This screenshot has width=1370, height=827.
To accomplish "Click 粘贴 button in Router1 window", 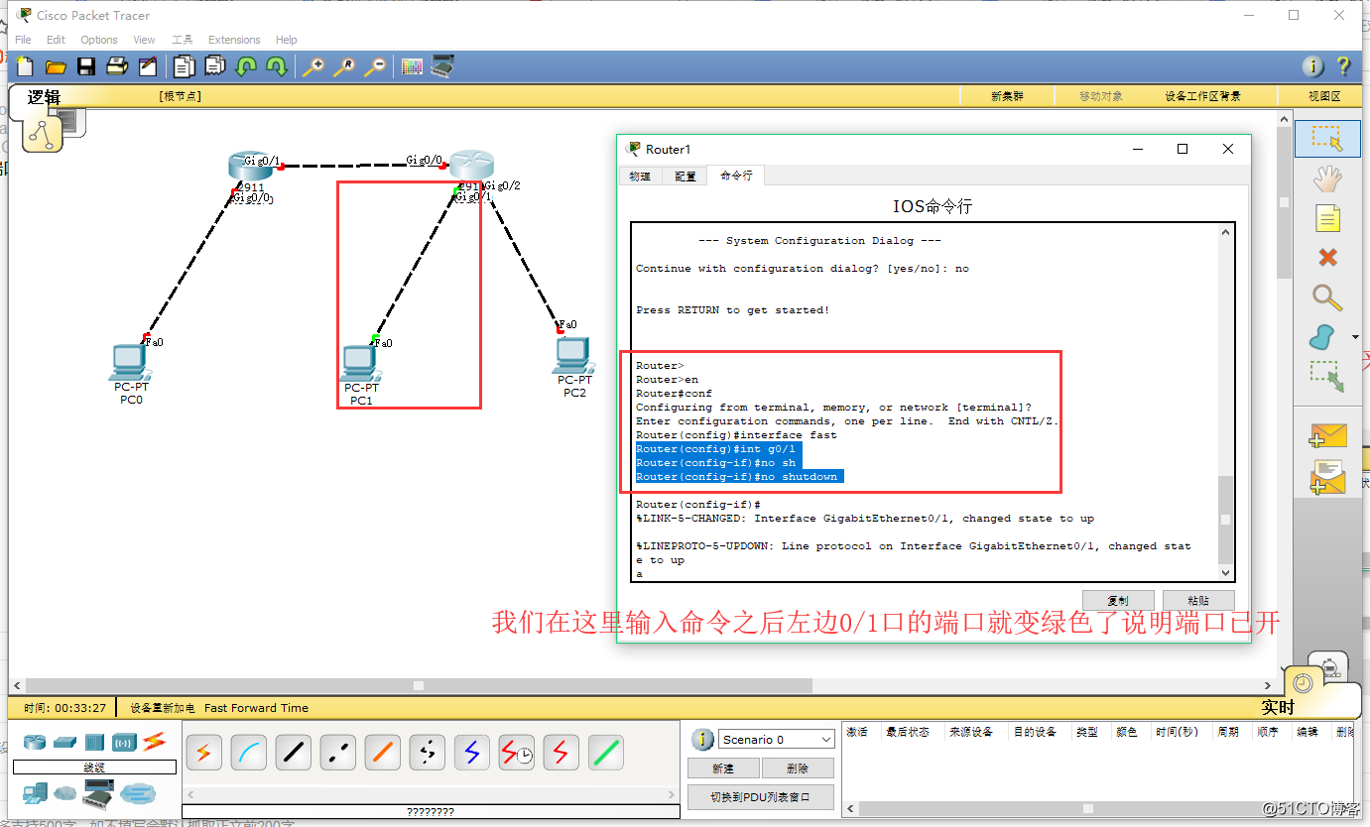I will [1198, 600].
